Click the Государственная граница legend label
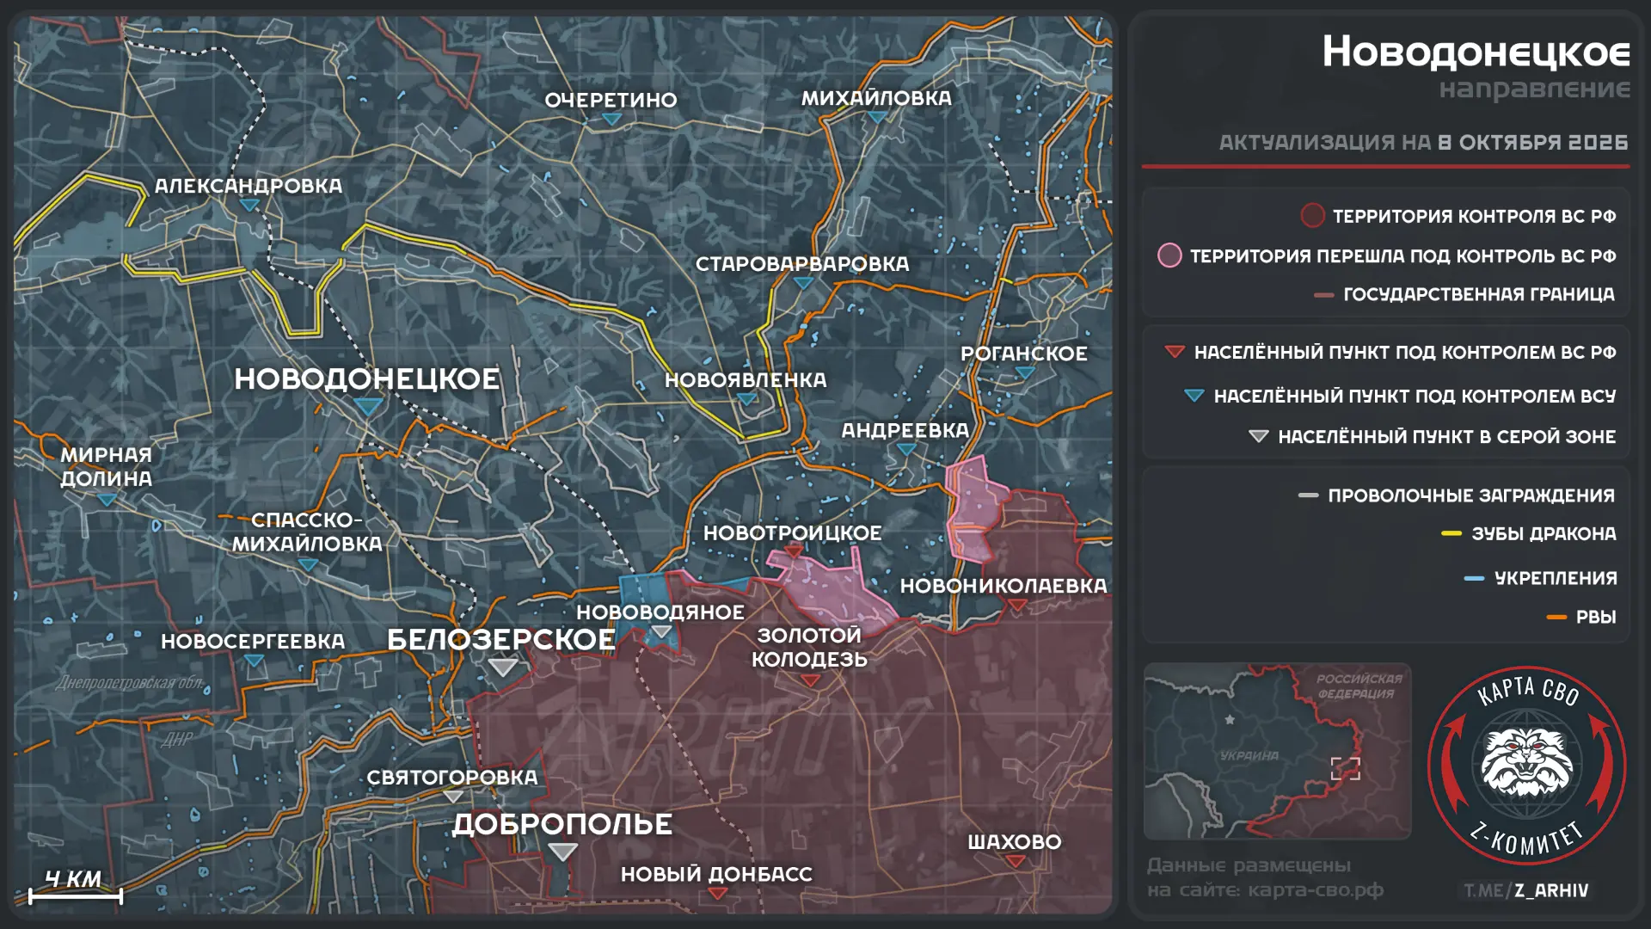This screenshot has height=929, width=1651. click(x=1479, y=294)
